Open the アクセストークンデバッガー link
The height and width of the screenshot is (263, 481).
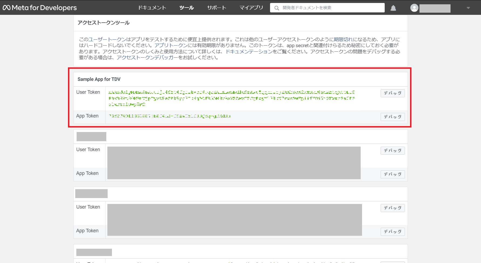(147, 57)
